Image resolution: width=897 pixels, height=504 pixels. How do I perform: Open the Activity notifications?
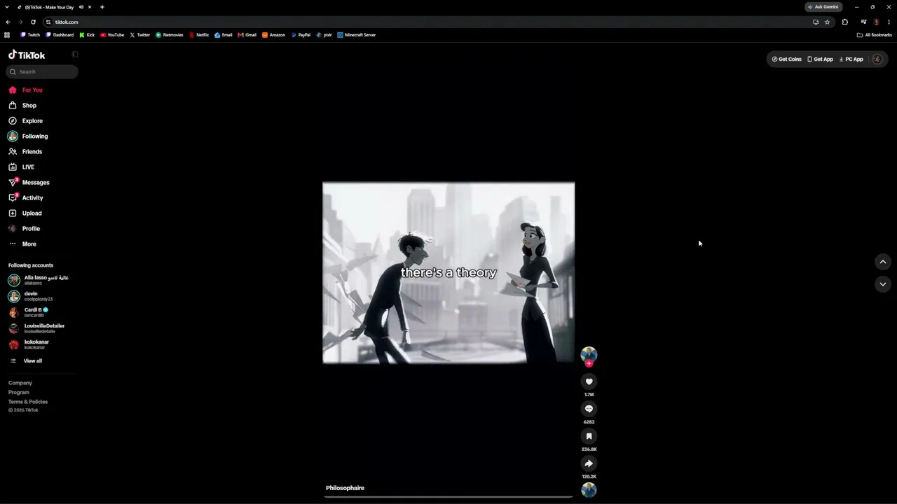tap(26, 198)
